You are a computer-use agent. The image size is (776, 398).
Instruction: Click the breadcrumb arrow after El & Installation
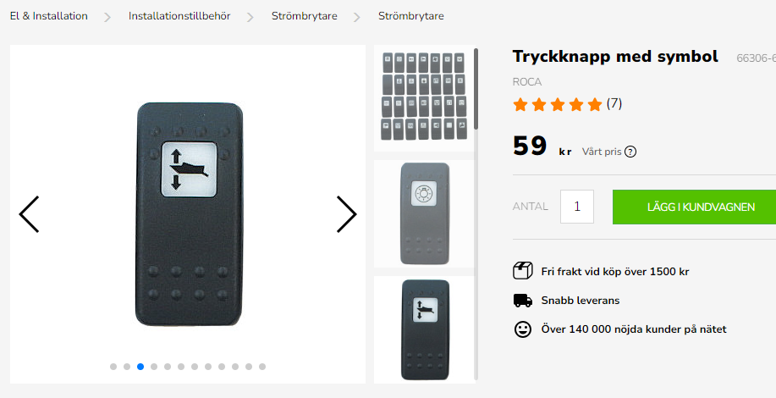click(x=107, y=17)
